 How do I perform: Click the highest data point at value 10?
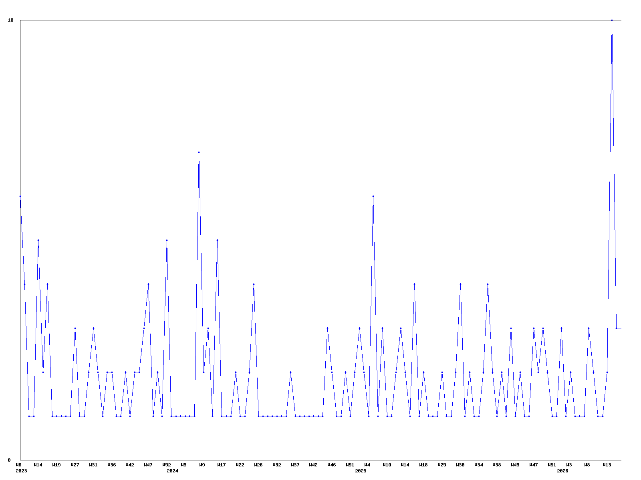coord(612,20)
